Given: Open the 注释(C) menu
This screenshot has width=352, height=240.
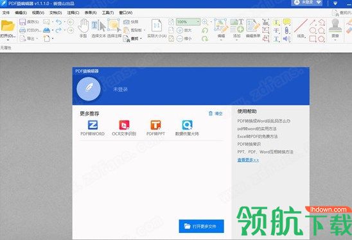Looking at the screenshot, I should tap(73, 13).
